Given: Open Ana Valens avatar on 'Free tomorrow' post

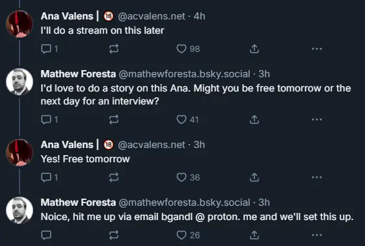Looking at the screenshot, I should point(20,153).
